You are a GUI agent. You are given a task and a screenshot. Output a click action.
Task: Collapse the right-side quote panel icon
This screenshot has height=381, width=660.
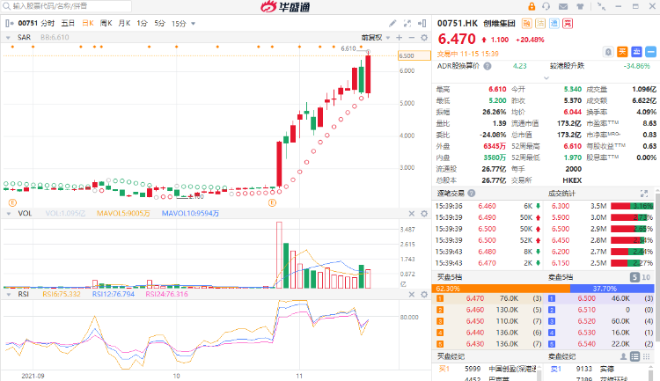point(422,23)
